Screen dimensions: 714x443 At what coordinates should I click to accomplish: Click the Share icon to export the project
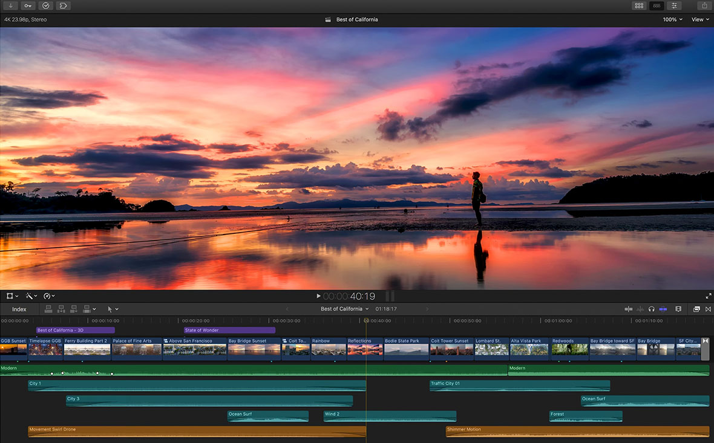tap(703, 5)
